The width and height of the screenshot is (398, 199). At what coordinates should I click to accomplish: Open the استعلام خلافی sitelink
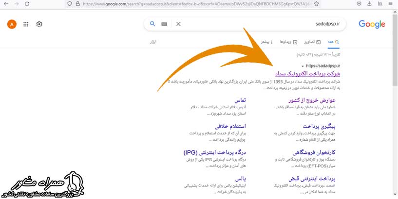230,126
